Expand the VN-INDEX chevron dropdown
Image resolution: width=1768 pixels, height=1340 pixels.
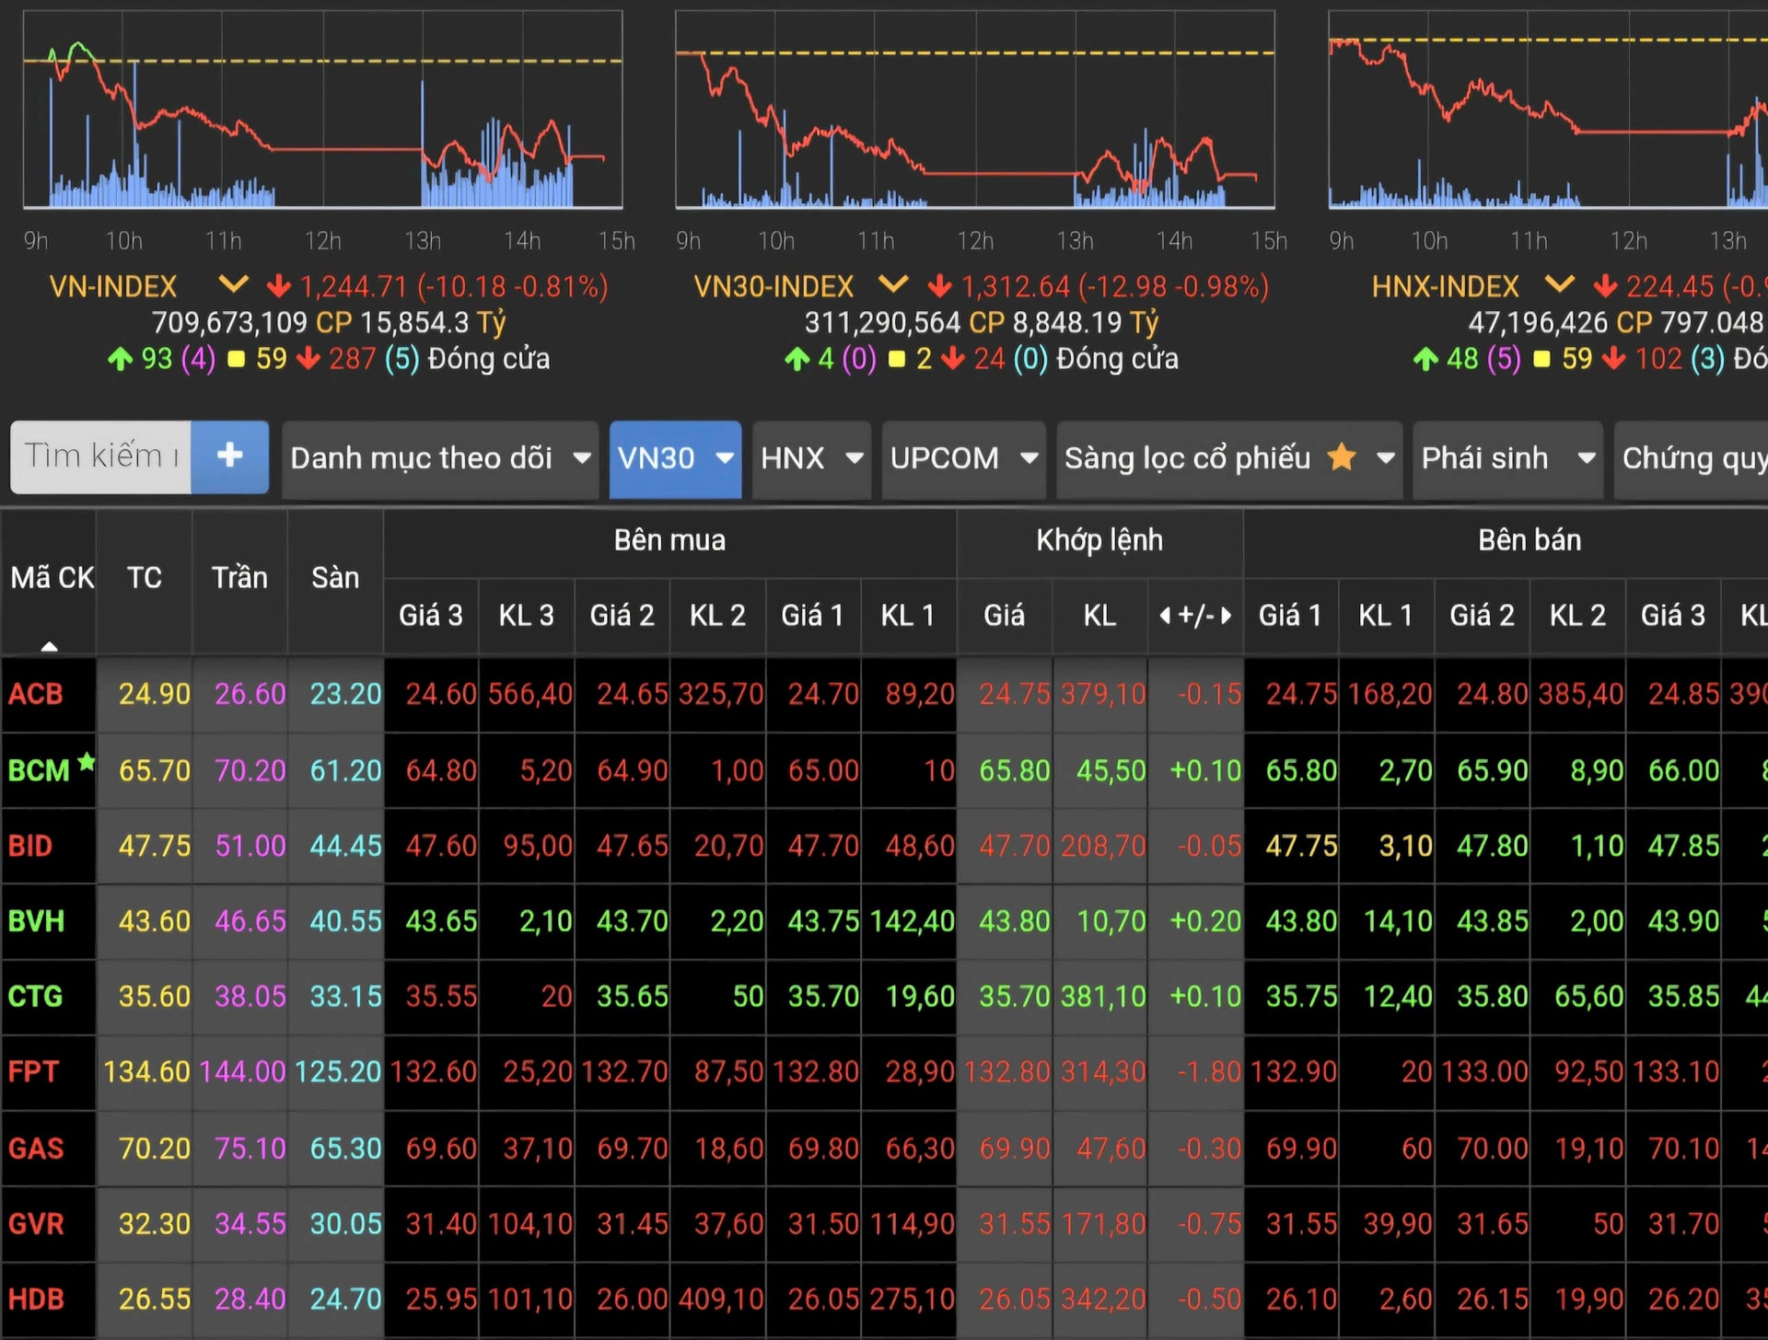click(x=234, y=283)
